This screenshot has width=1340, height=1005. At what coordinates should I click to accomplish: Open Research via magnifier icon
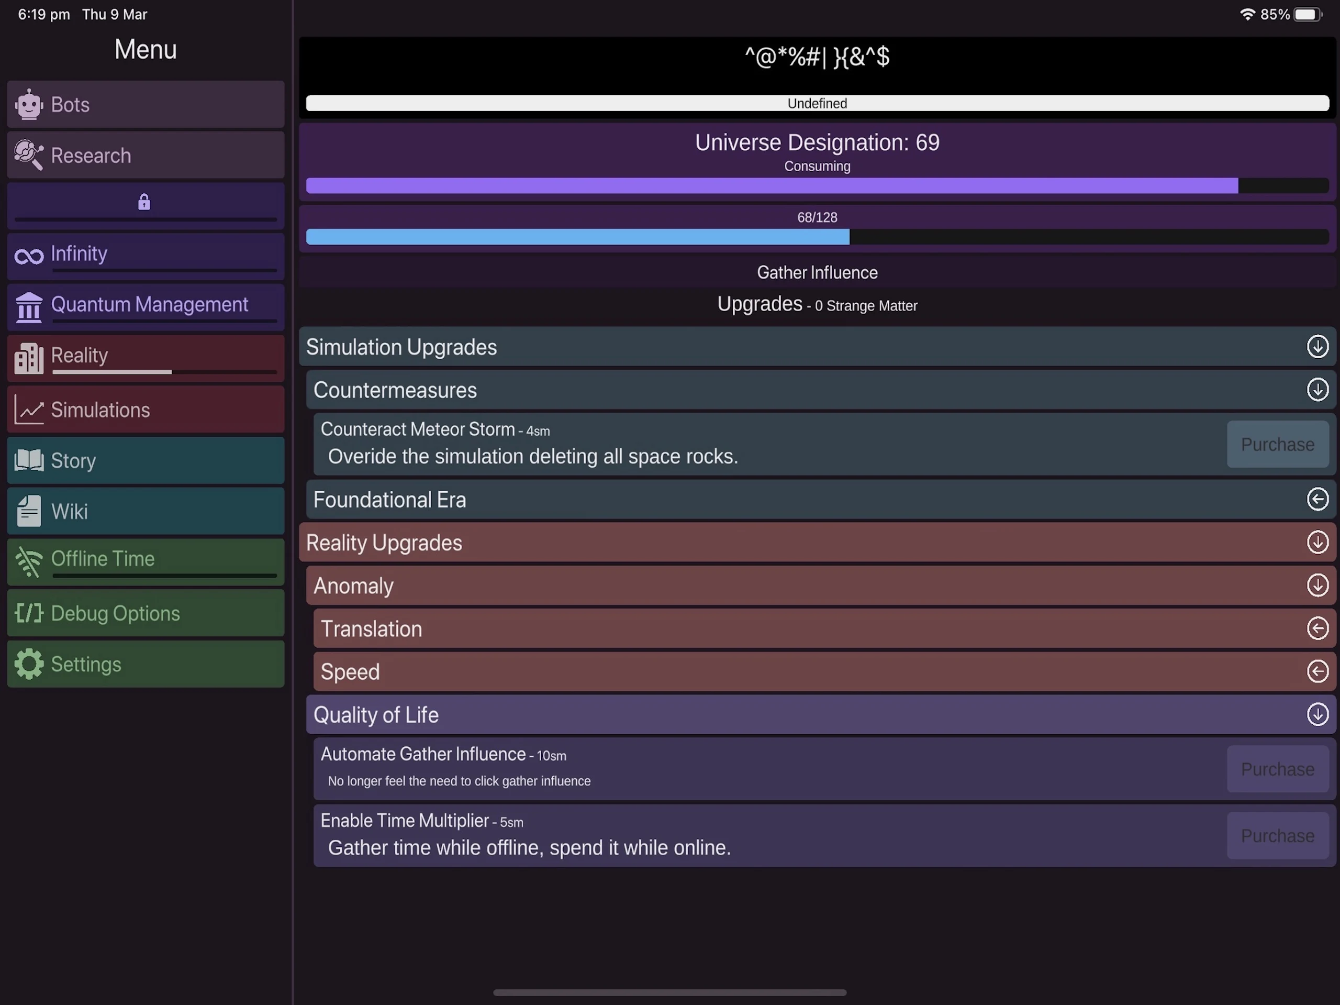click(x=28, y=155)
